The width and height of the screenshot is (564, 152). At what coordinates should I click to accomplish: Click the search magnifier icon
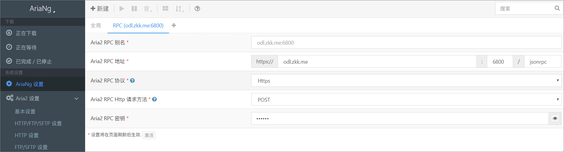[557, 8]
